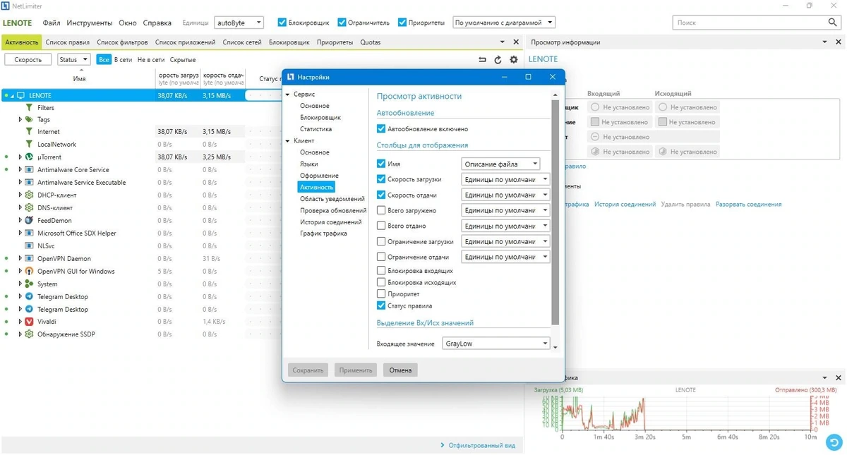
Task: Open the По умолчанию с диаграммой dropdown
Action: (x=503, y=23)
